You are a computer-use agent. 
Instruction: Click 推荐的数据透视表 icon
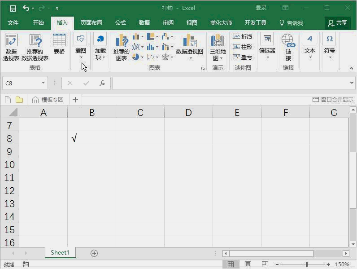pyautogui.click(x=35, y=47)
